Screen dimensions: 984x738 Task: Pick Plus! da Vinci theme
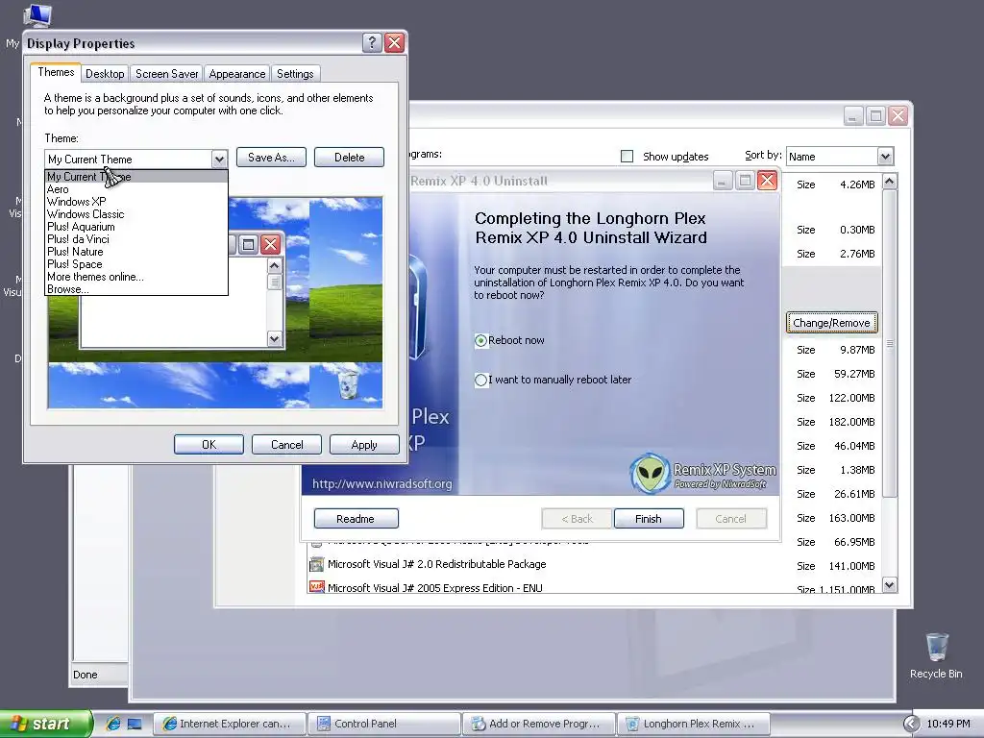click(x=136, y=239)
